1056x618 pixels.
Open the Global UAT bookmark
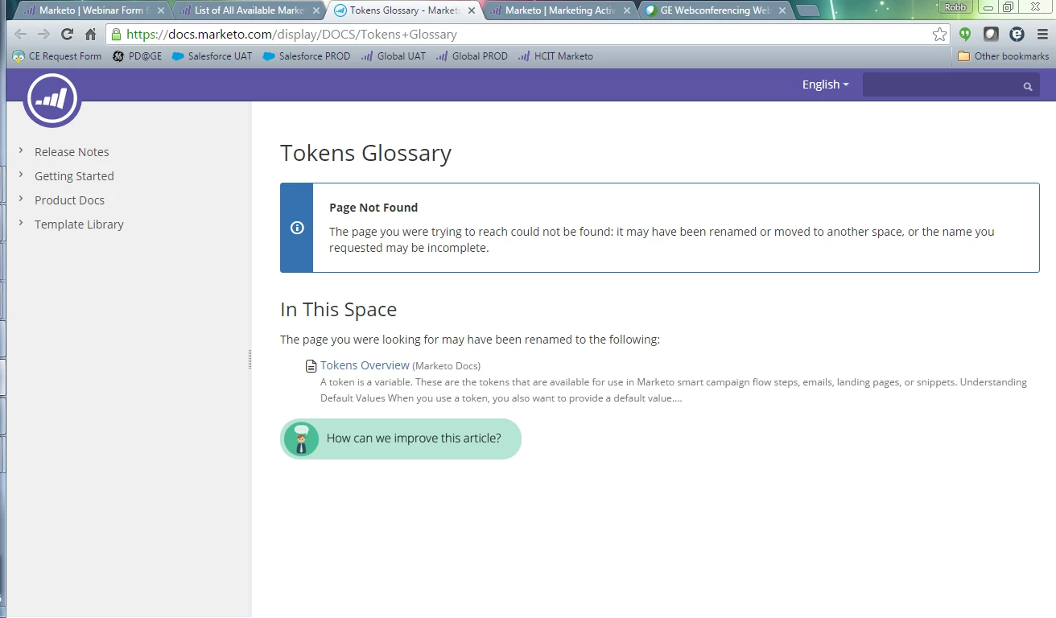pos(394,56)
